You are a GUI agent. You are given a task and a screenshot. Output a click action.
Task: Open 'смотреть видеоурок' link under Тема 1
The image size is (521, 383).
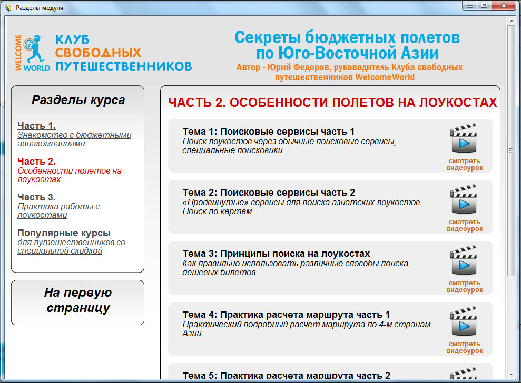[465, 164]
